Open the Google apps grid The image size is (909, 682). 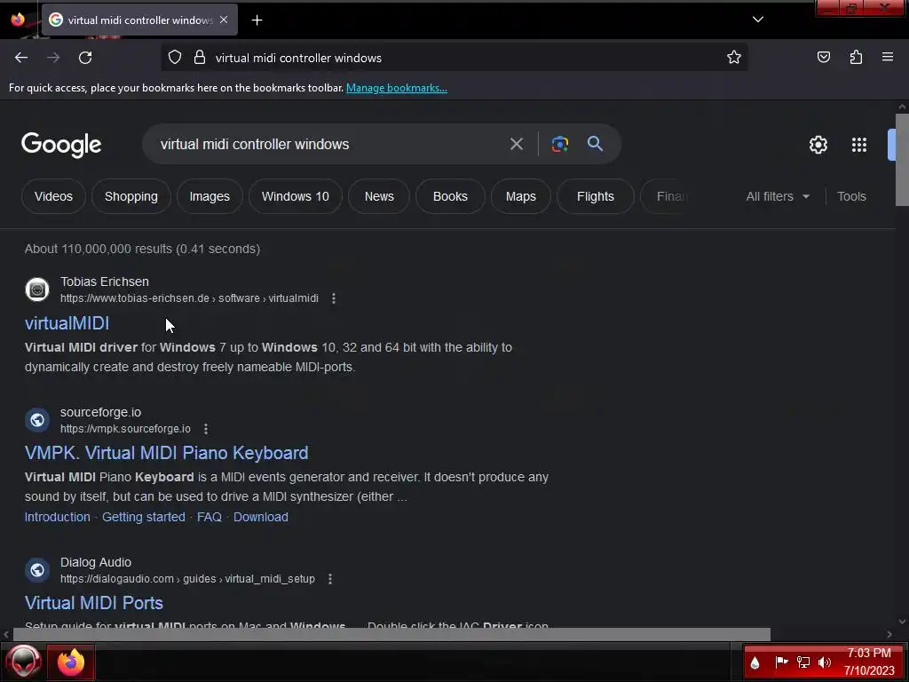(x=859, y=145)
